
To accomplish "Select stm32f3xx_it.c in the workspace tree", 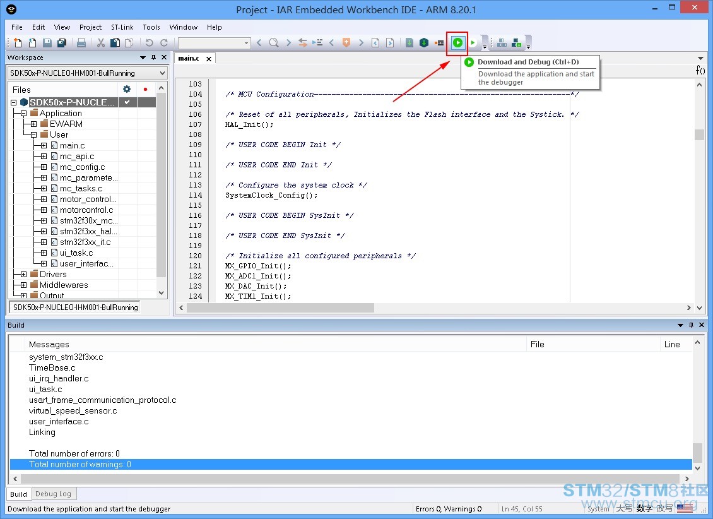I will coord(85,242).
